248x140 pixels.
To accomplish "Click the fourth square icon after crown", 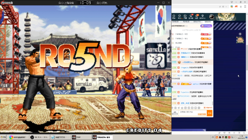I will point(196,108).
